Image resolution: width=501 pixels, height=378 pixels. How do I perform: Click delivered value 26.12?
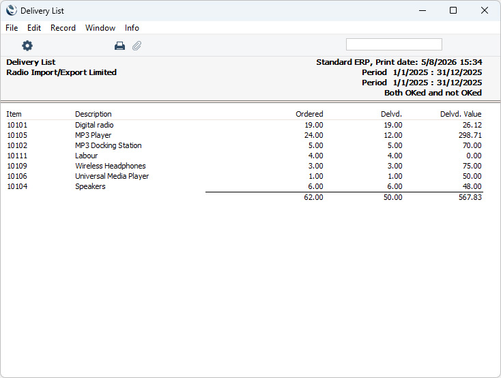pyautogui.click(x=472, y=125)
